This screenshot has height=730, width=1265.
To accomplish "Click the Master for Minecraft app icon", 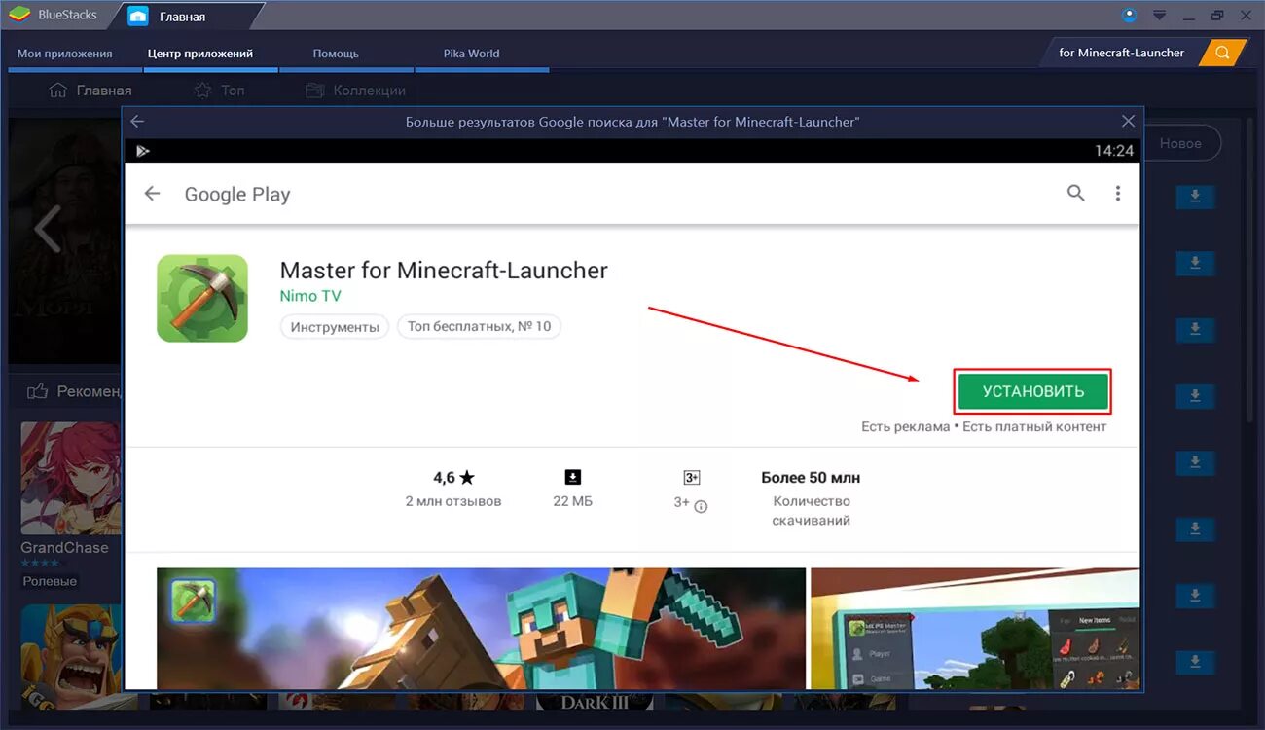I will click(202, 298).
